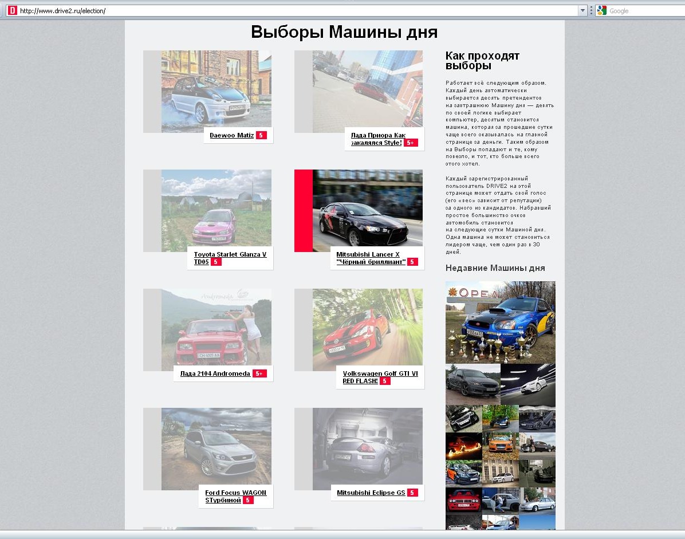This screenshot has width=685, height=539.
Task: Open the large blue Subaru with trophies thumbnail
Action: pyautogui.click(x=500, y=322)
